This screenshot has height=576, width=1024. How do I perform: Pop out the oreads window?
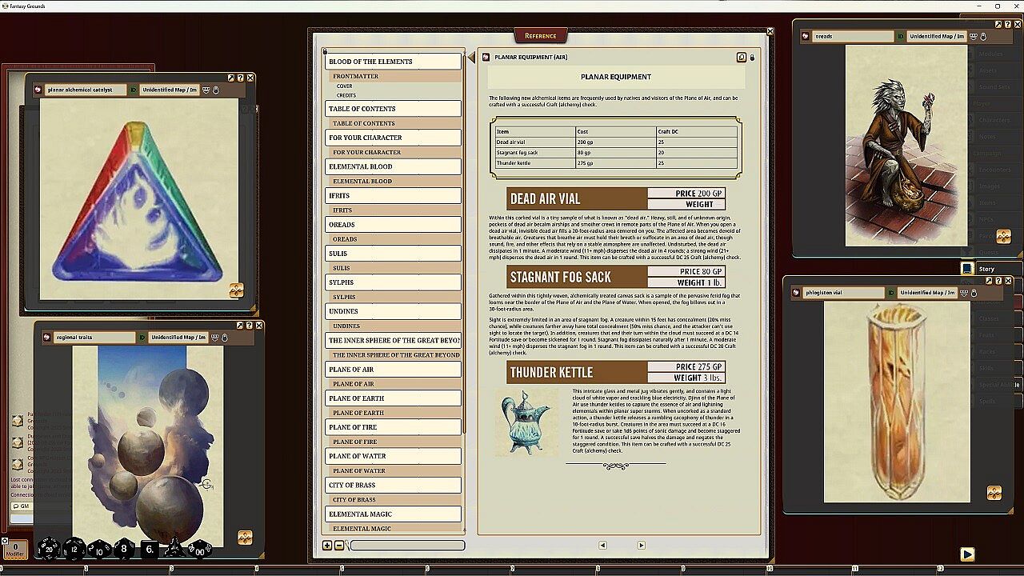click(998, 24)
